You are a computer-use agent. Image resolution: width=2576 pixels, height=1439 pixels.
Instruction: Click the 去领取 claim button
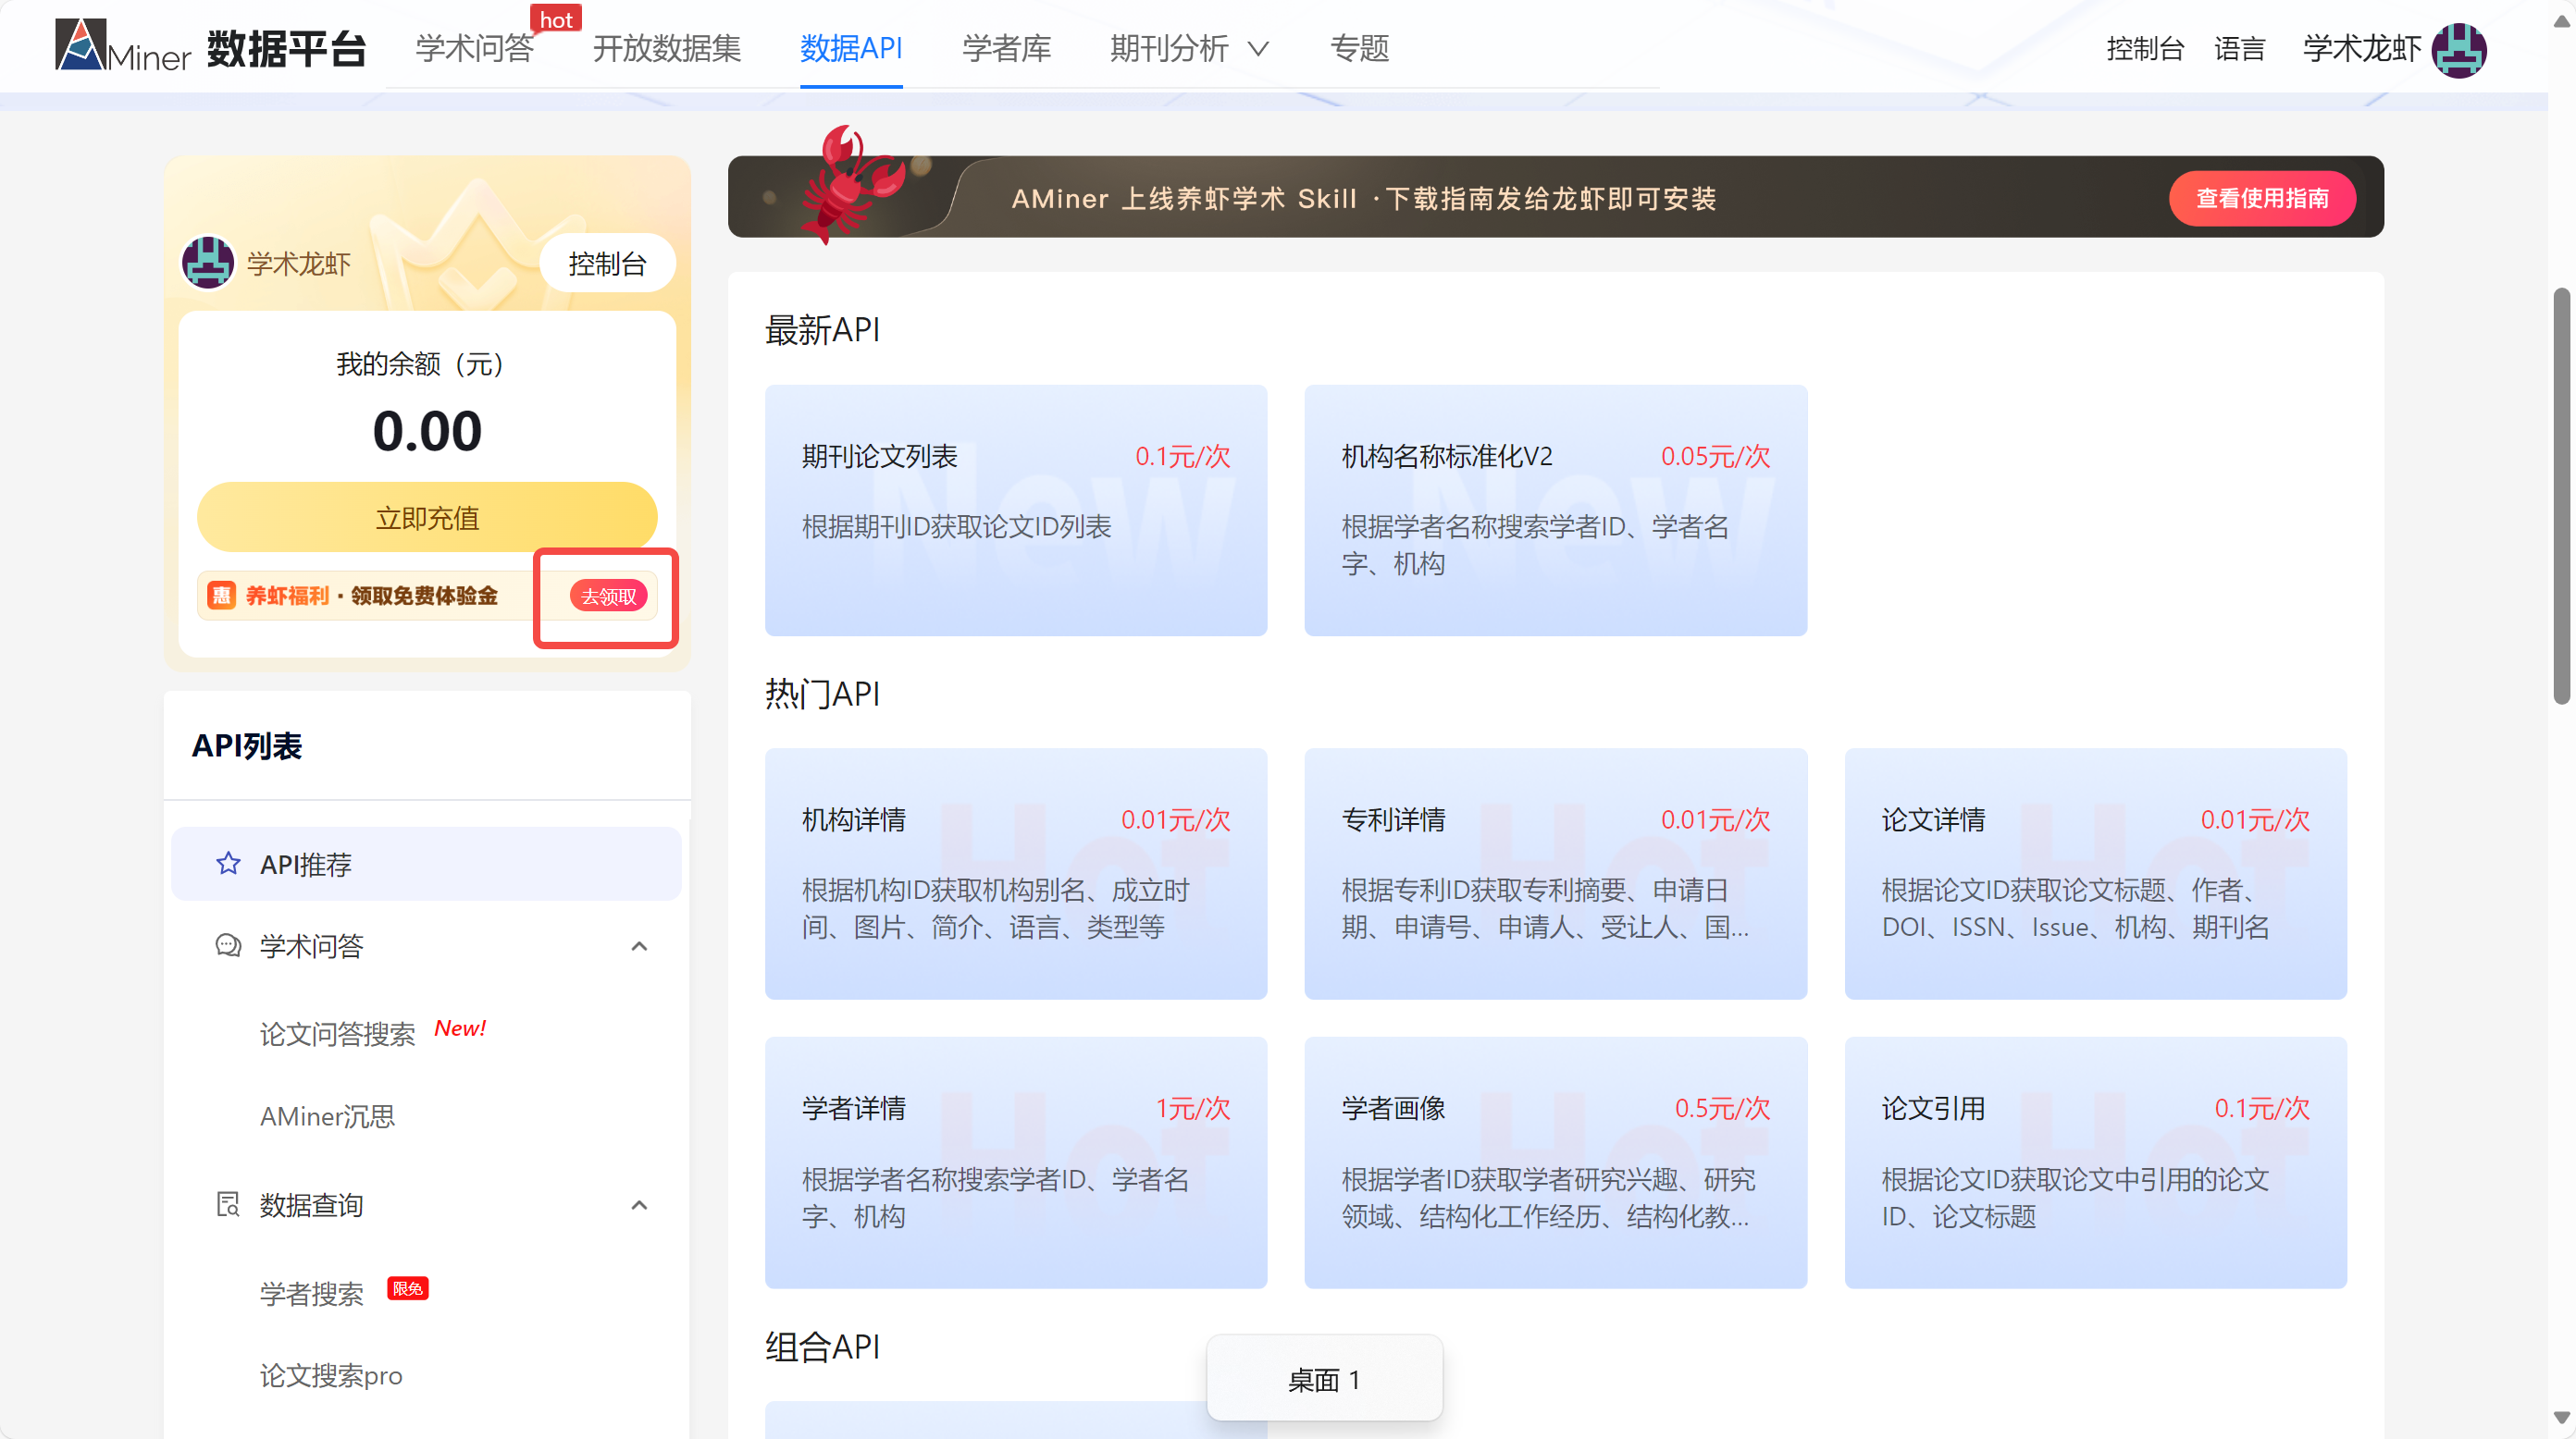pyautogui.click(x=608, y=597)
